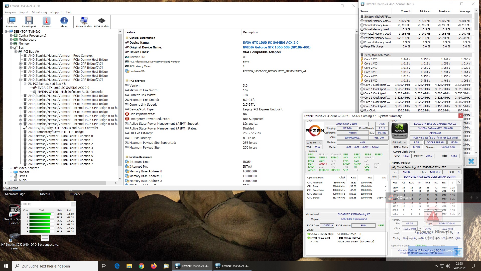Click the Description column header
The height and width of the screenshot is (271, 481).
[298, 32]
